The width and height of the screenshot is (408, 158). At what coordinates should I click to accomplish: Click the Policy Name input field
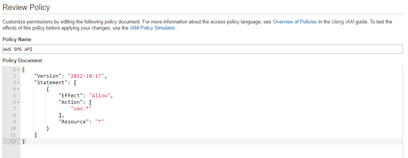click(203, 49)
